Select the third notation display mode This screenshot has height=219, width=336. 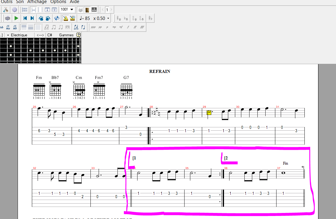point(38,27)
